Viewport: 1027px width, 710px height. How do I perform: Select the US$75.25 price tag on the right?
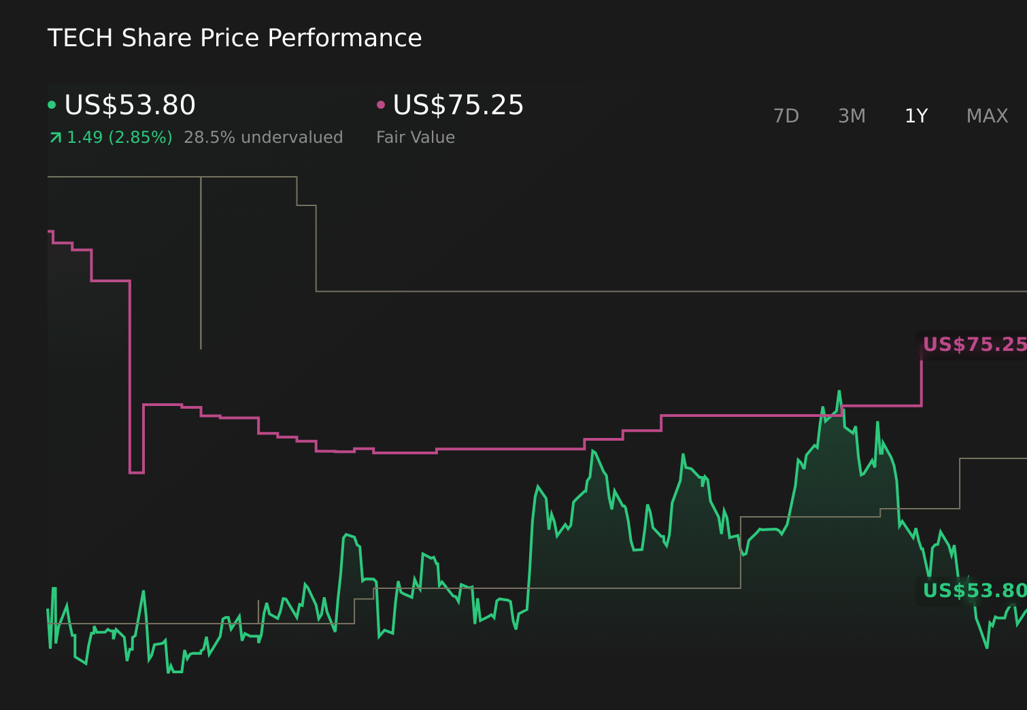tap(976, 345)
